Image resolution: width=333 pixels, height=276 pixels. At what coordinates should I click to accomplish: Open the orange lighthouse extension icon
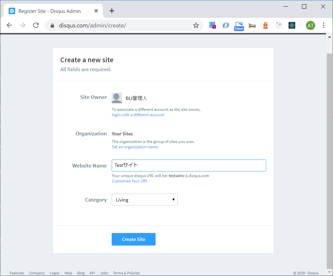coord(265,25)
